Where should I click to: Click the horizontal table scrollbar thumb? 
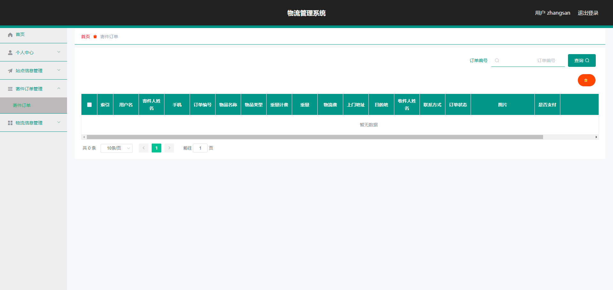pos(315,137)
